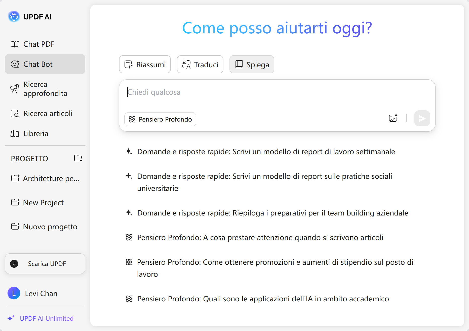This screenshot has height=331, width=469.
Task: Open the Libreria section
Action: tap(45, 134)
